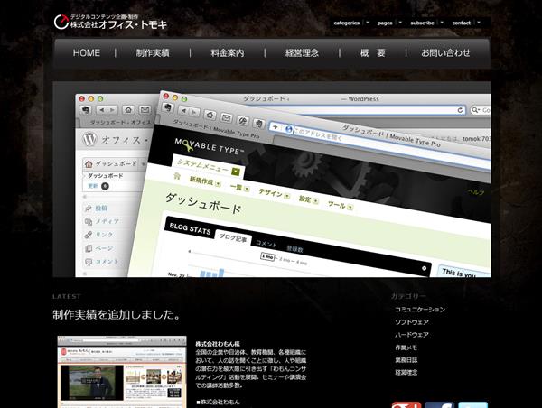The width and height of the screenshot is (542, 408).
Task: Click the わもん website screenshot thumbnail
Action: click(x=122, y=372)
